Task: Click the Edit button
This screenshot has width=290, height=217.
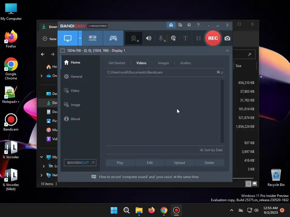Action: [x=150, y=163]
